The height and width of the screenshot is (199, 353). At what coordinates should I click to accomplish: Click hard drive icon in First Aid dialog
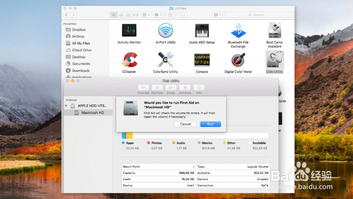(x=130, y=108)
